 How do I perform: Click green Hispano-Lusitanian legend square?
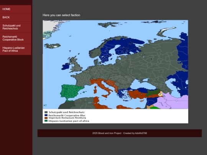pyautogui.click(x=46, y=121)
